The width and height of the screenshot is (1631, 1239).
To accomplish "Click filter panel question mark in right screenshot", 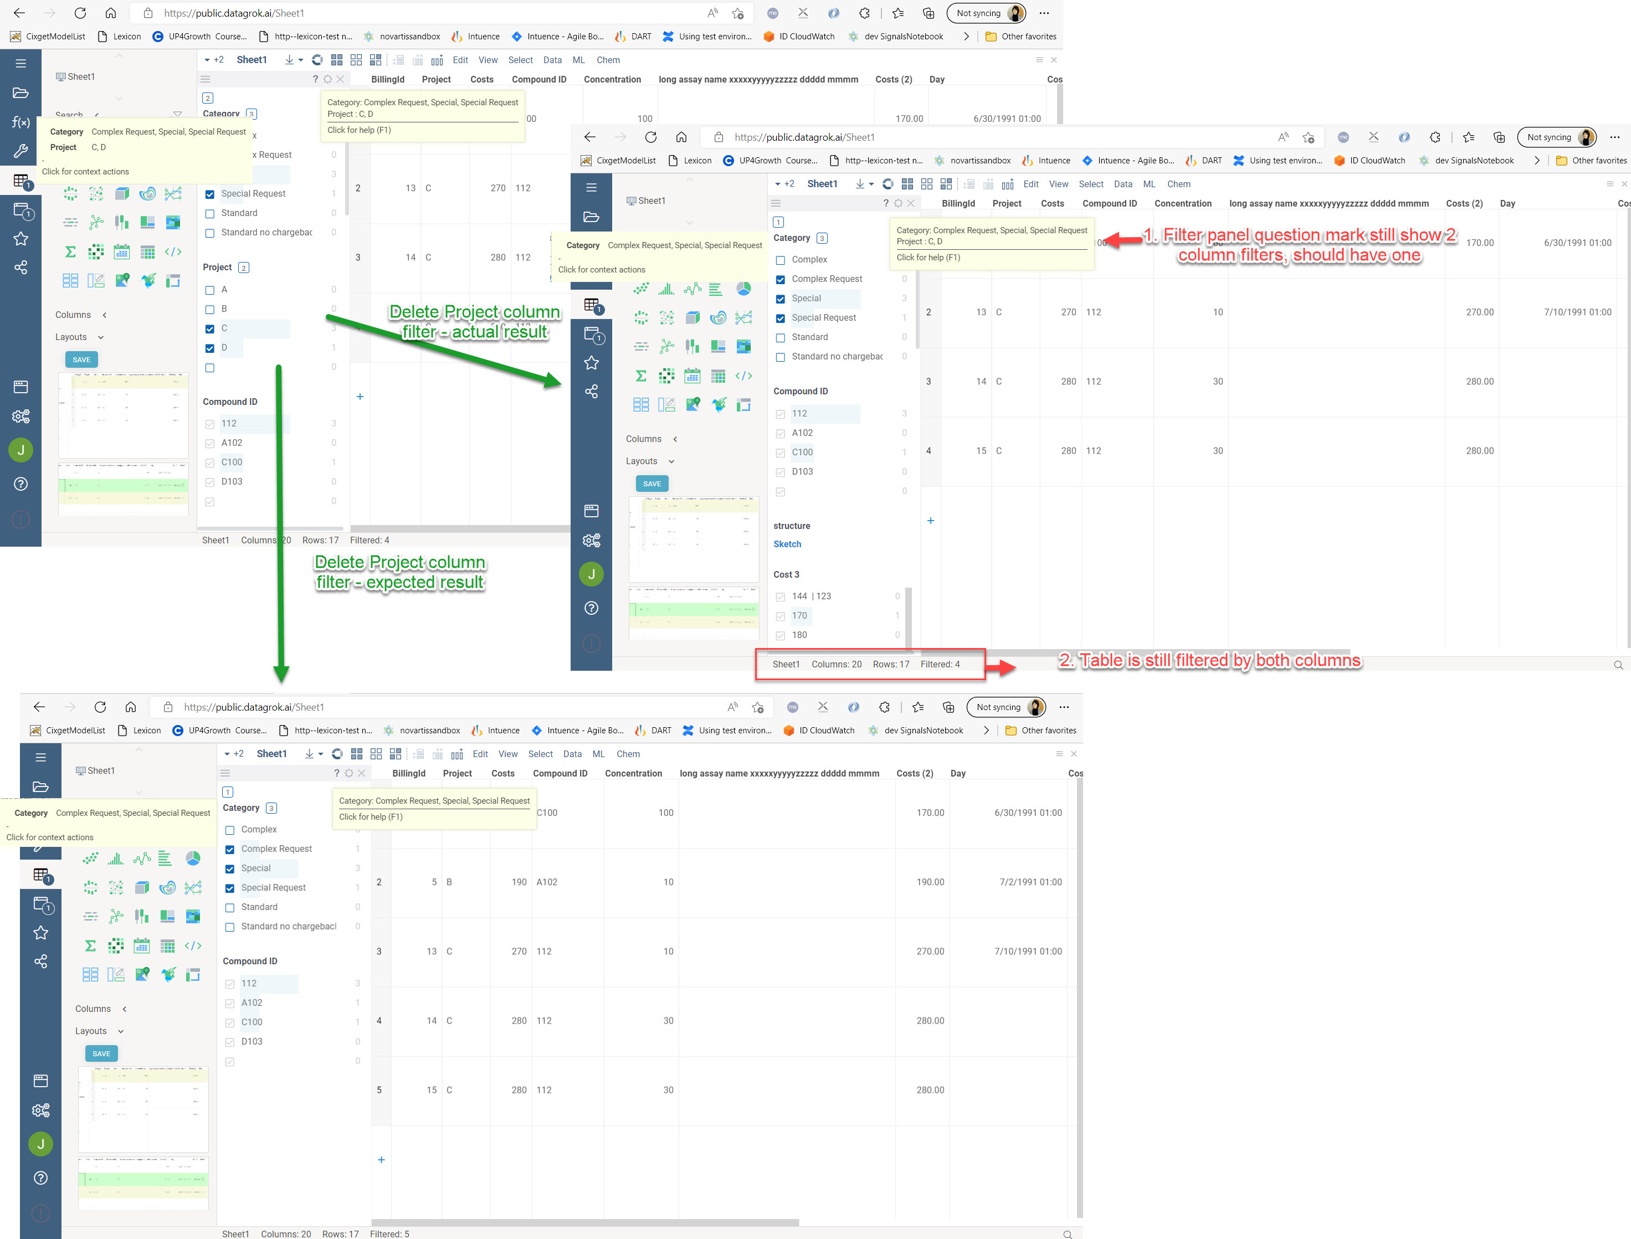I will pyautogui.click(x=885, y=204).
